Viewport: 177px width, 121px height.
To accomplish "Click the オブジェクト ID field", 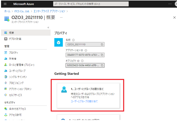I will tap(85, 65).
